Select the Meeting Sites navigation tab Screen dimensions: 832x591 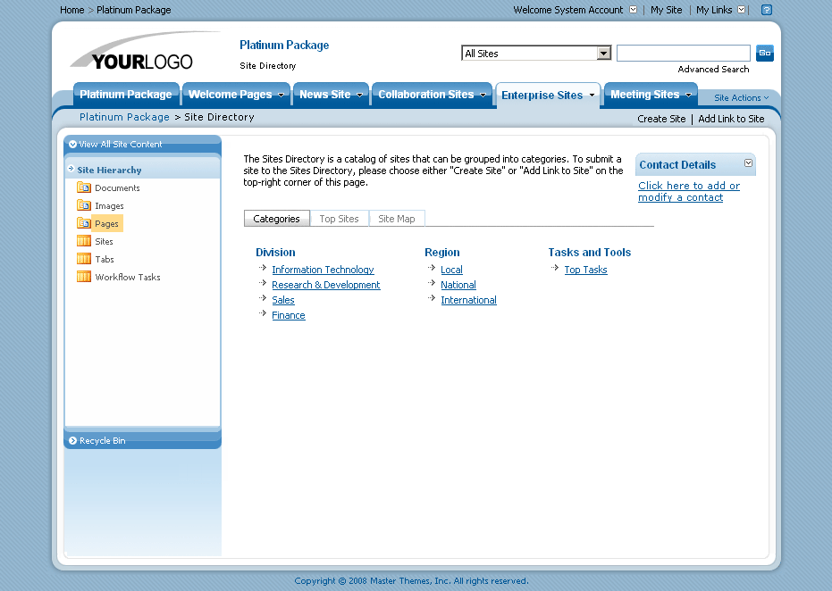[x=643, y=94]
